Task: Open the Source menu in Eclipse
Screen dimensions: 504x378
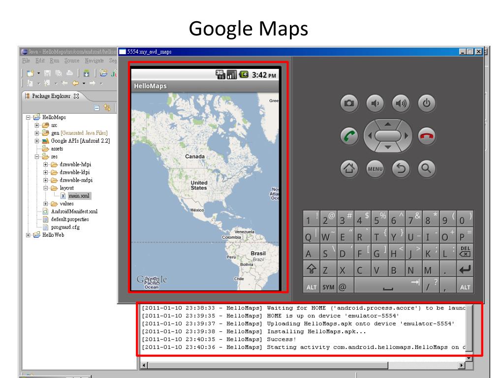Action: point(72,61)
